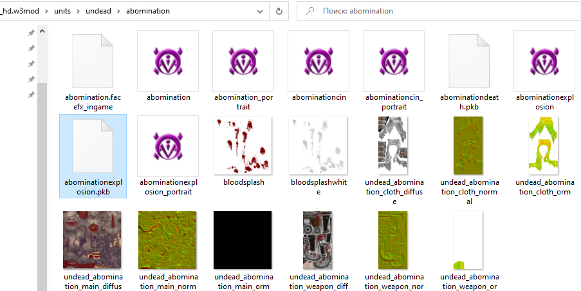Click 'undead_abomination_cloth_orm' name label
581x291 pixels.
tap(544, 187)
